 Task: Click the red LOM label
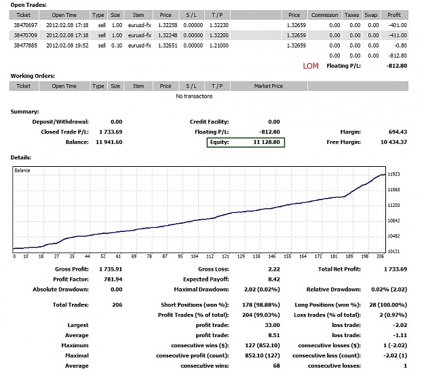[x=311, y=66]
